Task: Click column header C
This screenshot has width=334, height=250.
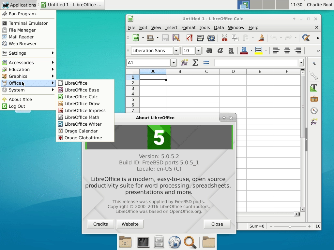Action: click(206, 71)
